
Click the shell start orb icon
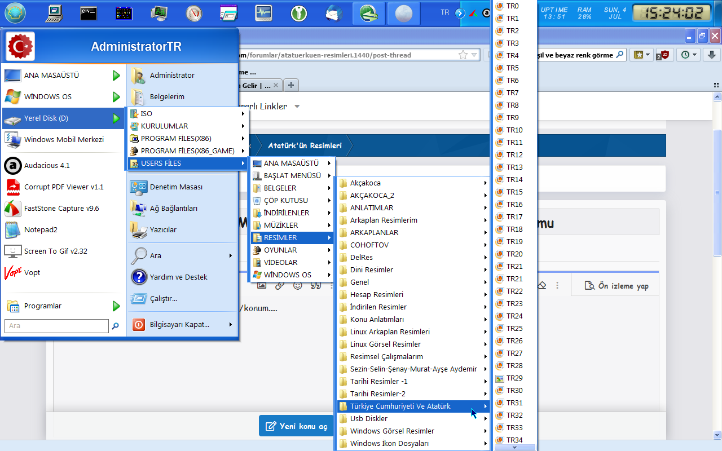point(15,13)
